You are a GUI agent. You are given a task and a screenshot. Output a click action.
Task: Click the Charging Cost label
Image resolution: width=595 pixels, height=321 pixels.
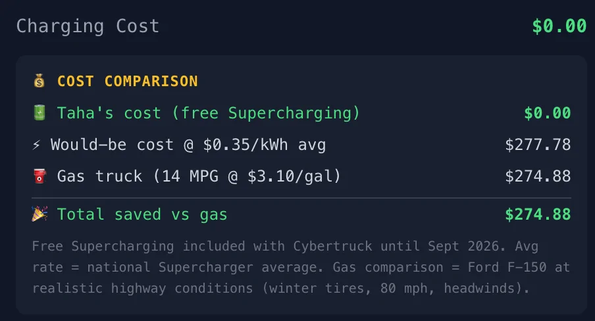(x=88, y=26)
